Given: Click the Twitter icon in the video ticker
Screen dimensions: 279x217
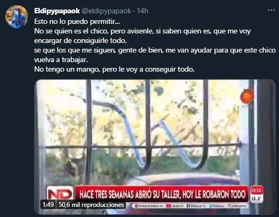Looking at the screenshot, I should pos(211,206).
